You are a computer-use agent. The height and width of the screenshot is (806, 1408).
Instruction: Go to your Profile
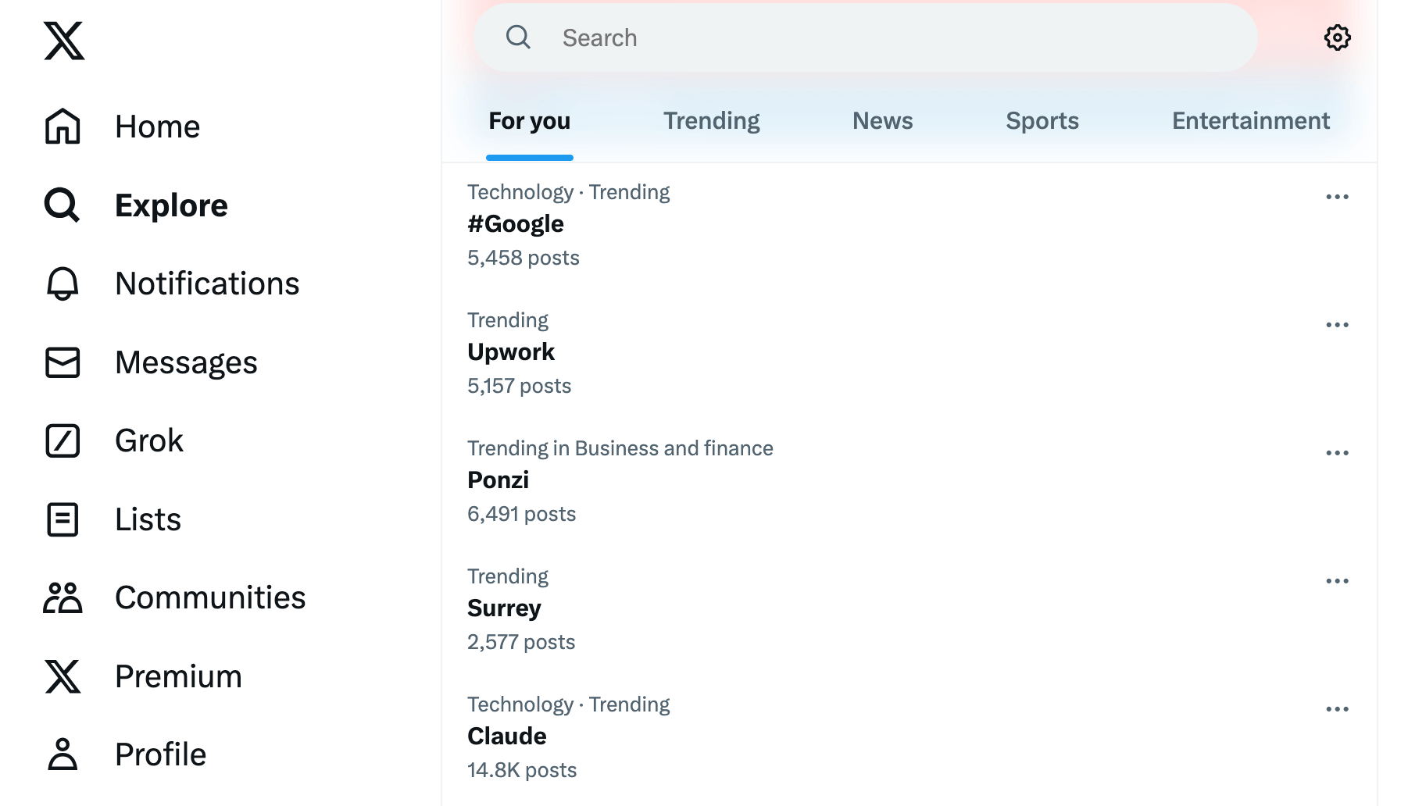pyautogui.click(x=159, y=754)
